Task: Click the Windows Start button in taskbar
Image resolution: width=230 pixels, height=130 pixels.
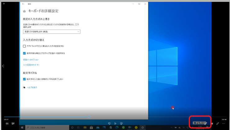Action: pos(22,128)
